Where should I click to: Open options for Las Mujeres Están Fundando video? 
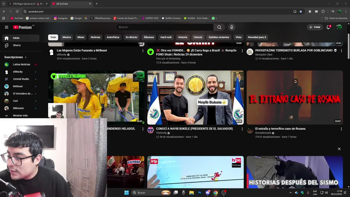[x=143, y=51]
